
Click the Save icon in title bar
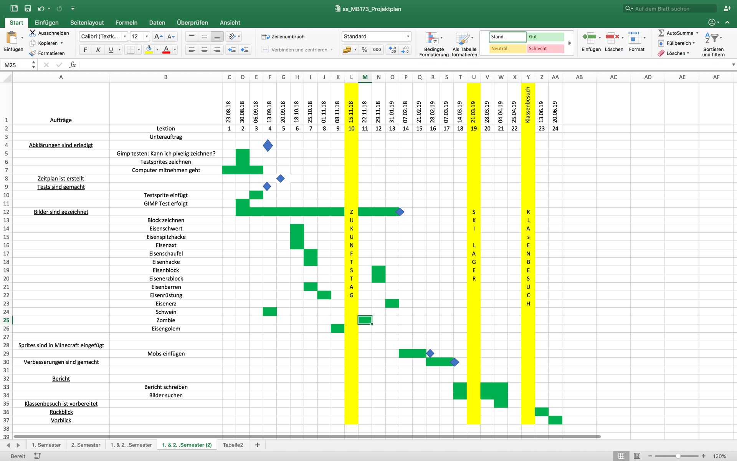[x=28, y=8]
